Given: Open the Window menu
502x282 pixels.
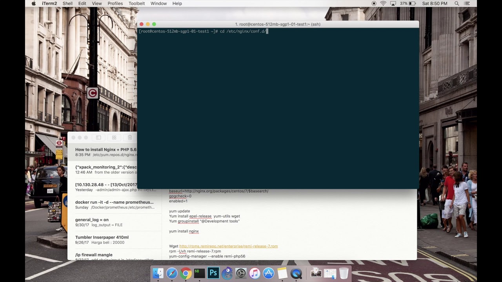Looking at the screenshot, I should tap(158, 4).
